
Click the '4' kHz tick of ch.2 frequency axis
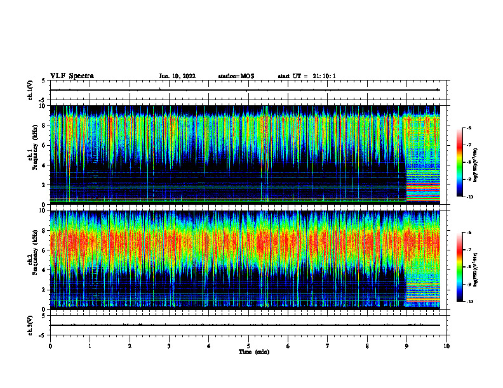coord(44,270)
